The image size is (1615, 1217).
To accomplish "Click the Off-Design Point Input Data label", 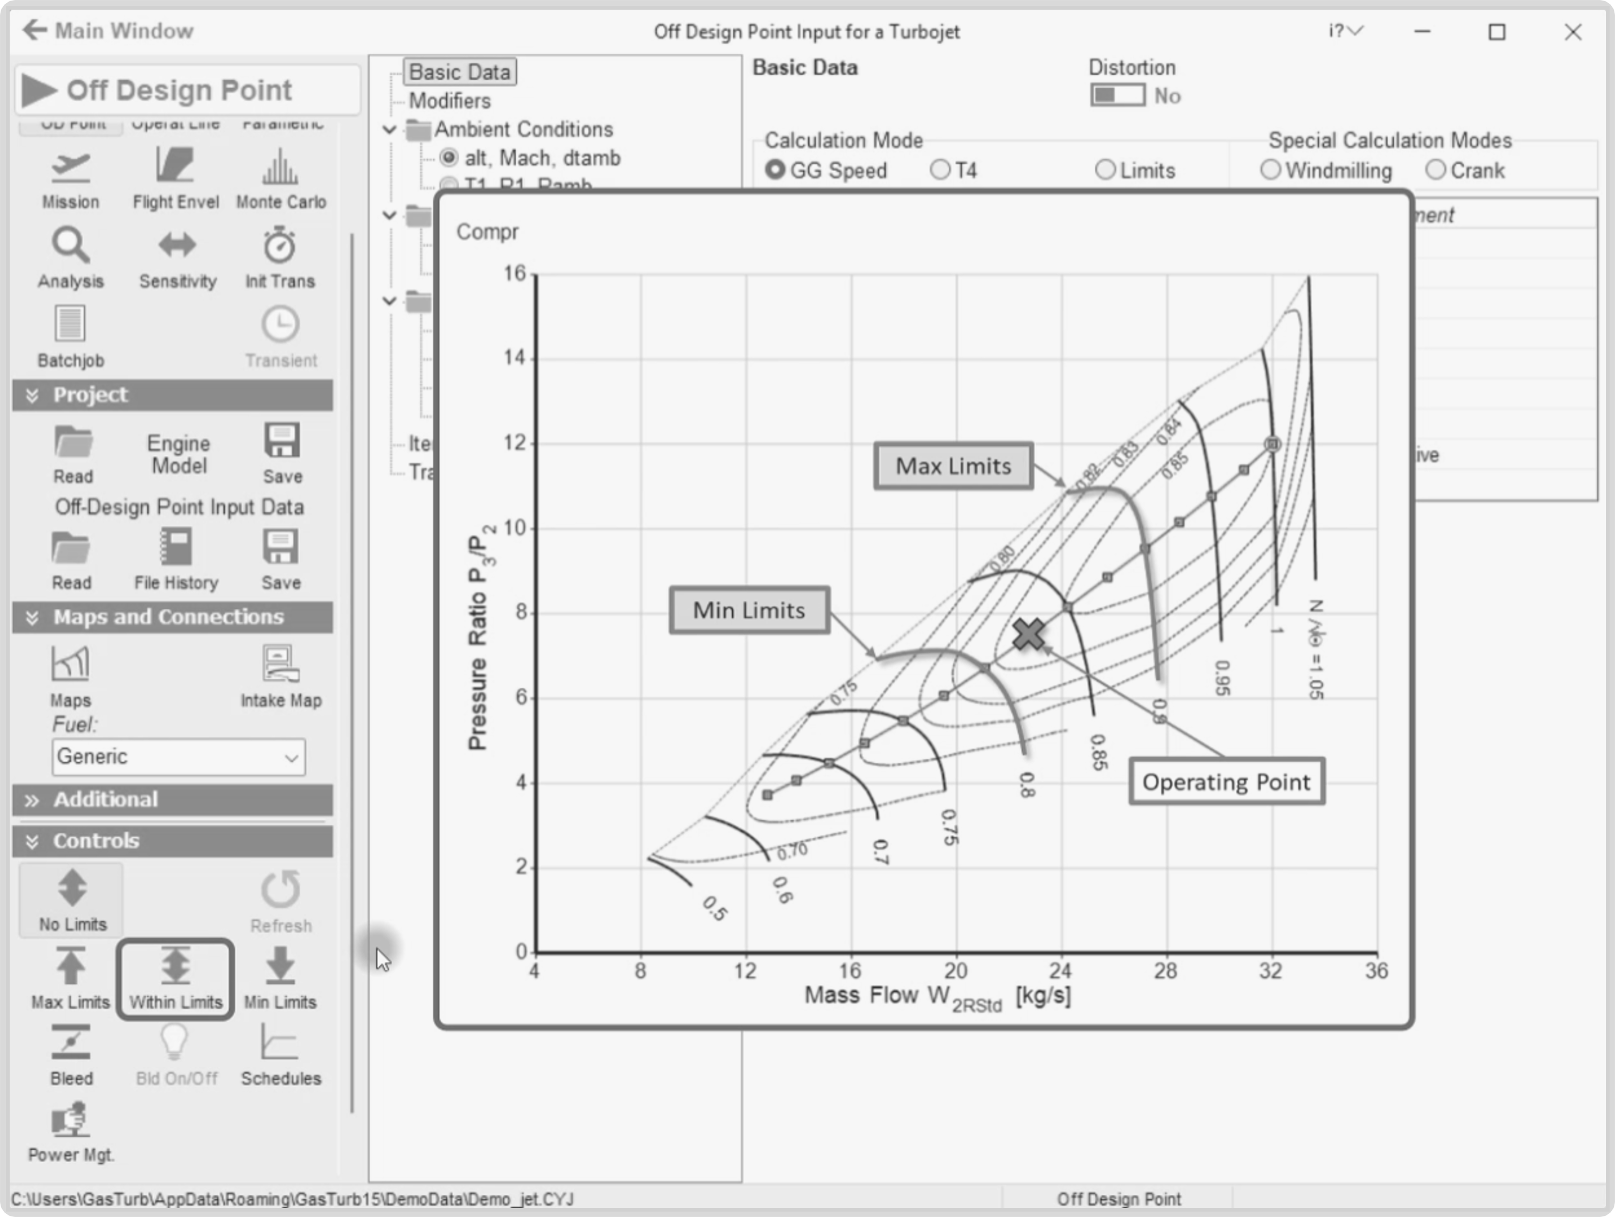I will pyautogui.click(x=179, y=507).
